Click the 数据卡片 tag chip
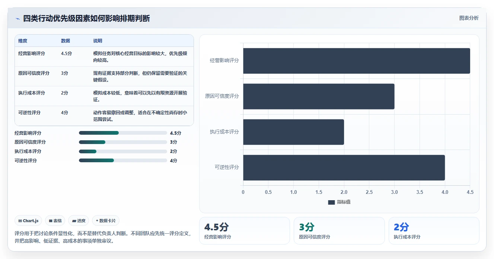 coord(106,221)
